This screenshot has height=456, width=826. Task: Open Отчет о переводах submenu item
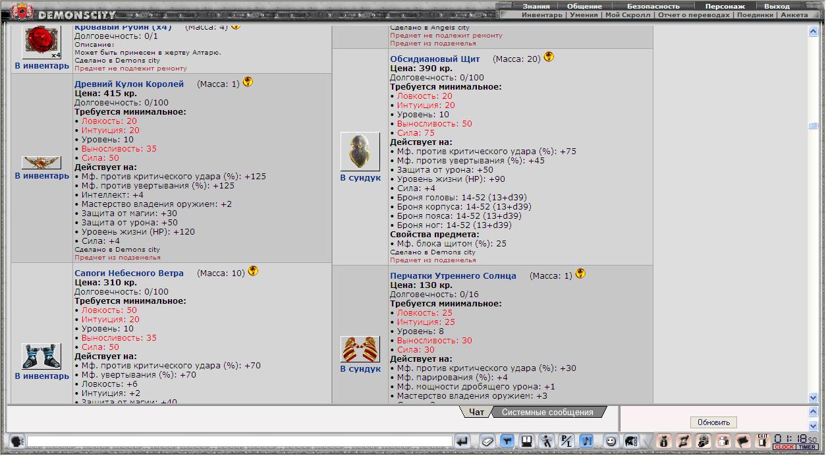click(694, 15)
